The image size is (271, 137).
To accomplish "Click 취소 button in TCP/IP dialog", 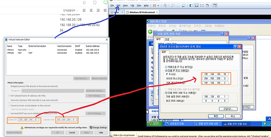I will click(233, 116).
